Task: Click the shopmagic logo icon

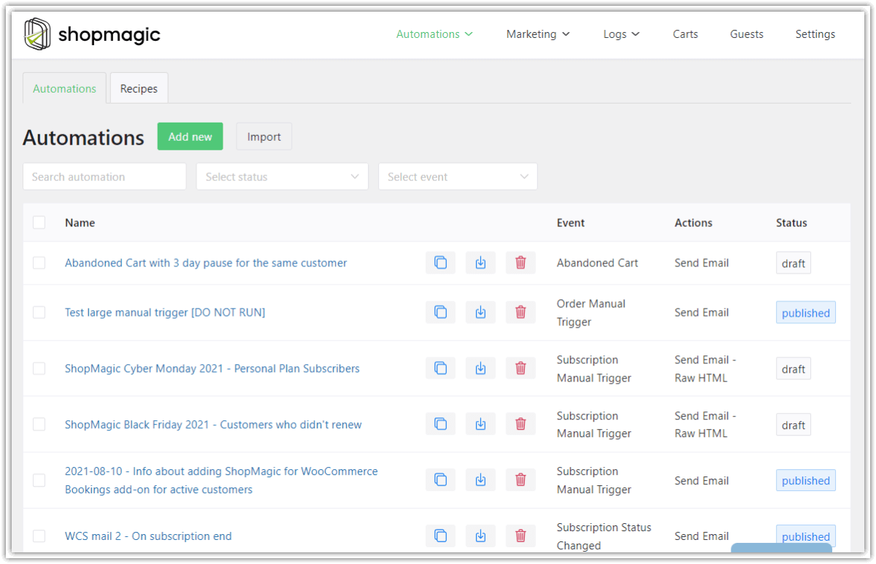Action: pos(37,34)
